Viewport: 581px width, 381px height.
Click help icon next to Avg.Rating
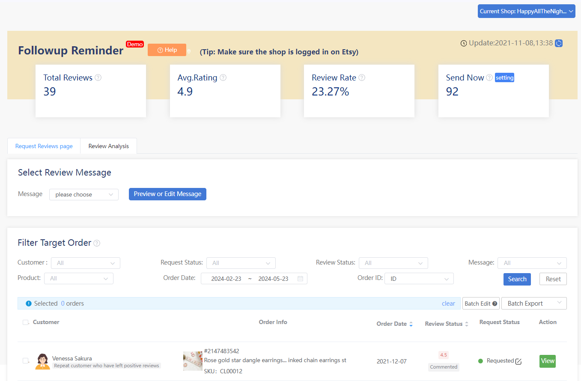(223, 78)
